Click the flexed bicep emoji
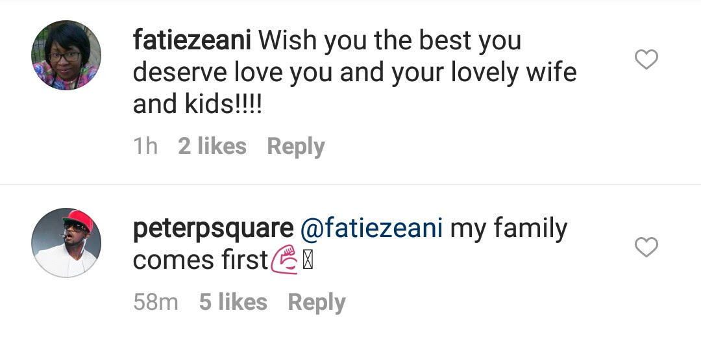 [284, 260]
